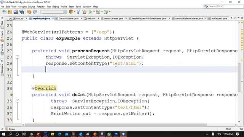
Task: Show the open documents list dropdown
Action: click(x=238, y=18)
